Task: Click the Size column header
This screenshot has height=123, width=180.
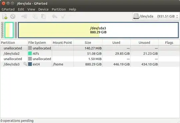Action: 88,42
